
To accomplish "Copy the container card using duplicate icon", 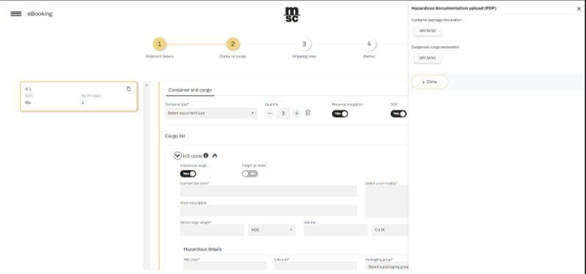I will click(129, 89).
